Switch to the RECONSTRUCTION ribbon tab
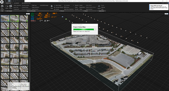This screenshot has height=91, width=169. pos(26,3)
